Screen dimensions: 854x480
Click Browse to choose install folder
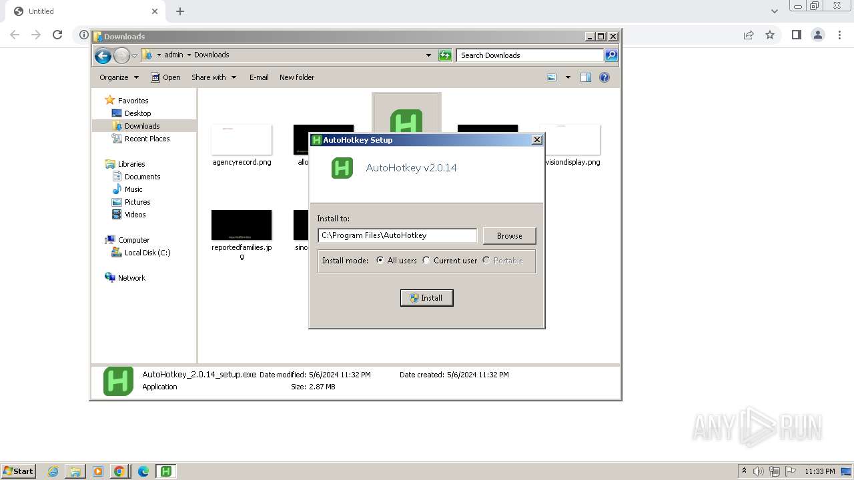(509, 236)
